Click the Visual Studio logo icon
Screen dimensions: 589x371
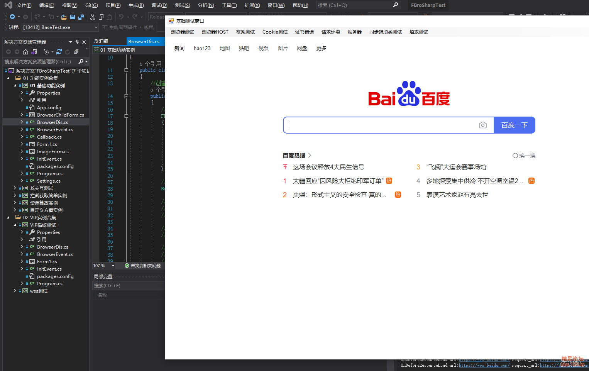[8, 5]
